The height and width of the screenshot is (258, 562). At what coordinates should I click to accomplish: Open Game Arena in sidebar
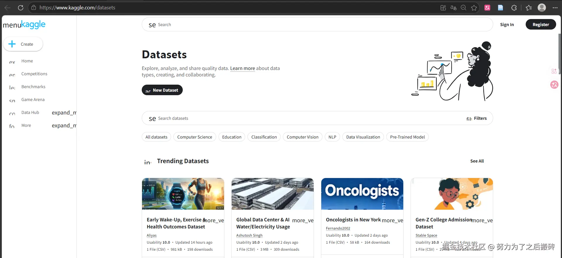click(x=33, y=100)
